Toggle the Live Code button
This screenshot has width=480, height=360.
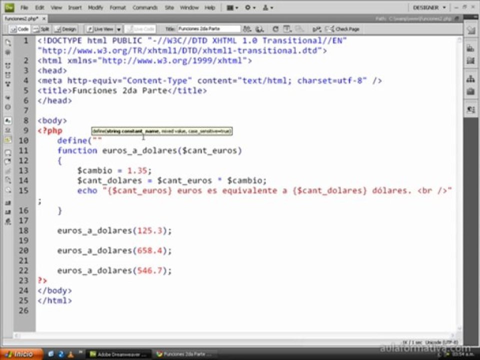[x=141, y=29]
